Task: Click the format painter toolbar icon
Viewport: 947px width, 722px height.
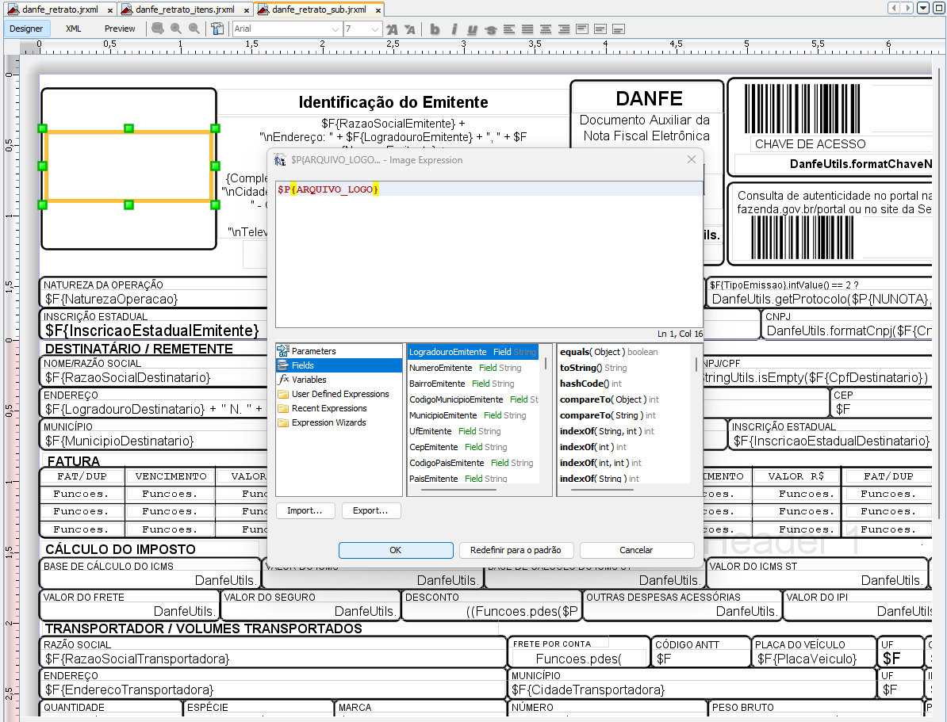Action: (x=217, y=29)
